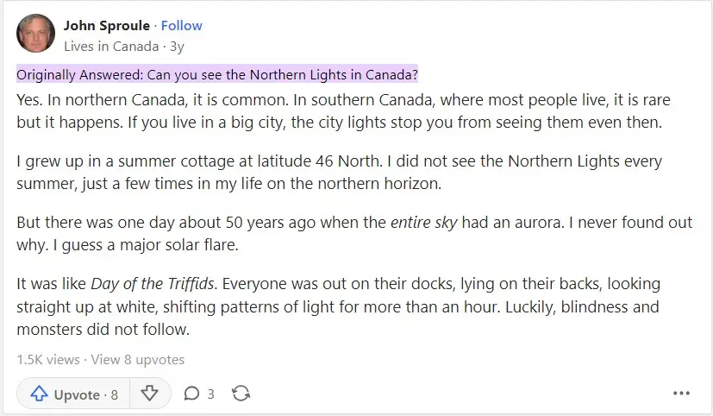
Task: Follow John Sproule
Action: pyautogui.click(x=181, y=26)
